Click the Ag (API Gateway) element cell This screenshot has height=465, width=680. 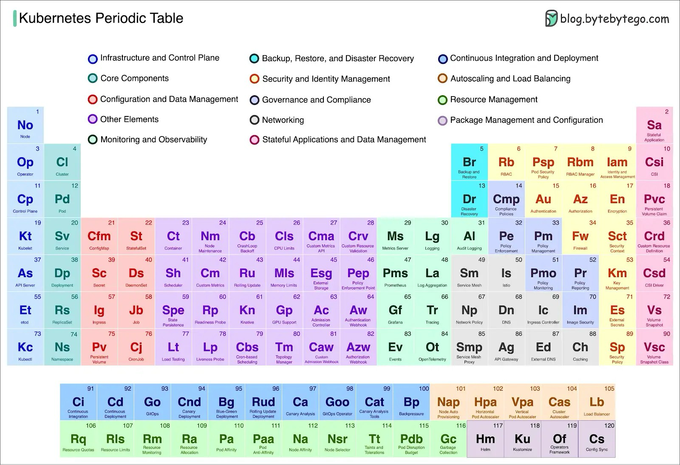507,347
